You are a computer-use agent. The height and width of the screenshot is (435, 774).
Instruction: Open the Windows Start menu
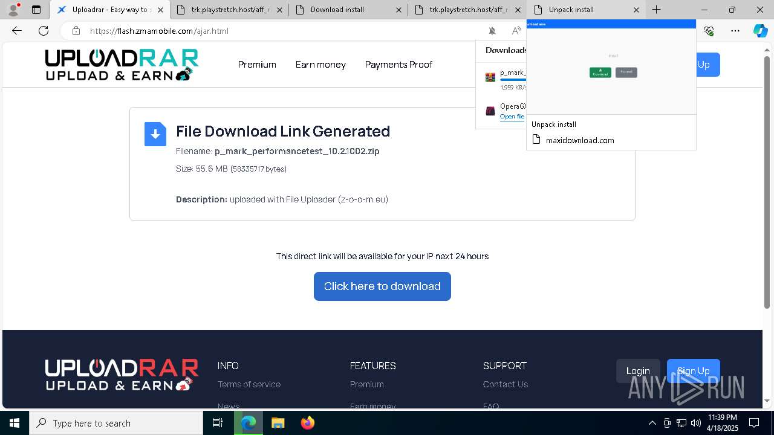pos(15,423)
